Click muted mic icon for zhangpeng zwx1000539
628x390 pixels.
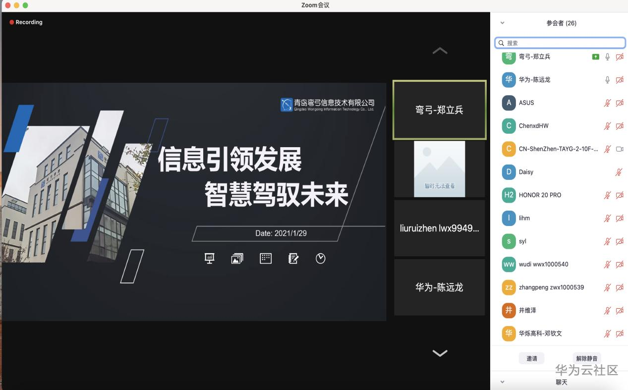(607, 287)
